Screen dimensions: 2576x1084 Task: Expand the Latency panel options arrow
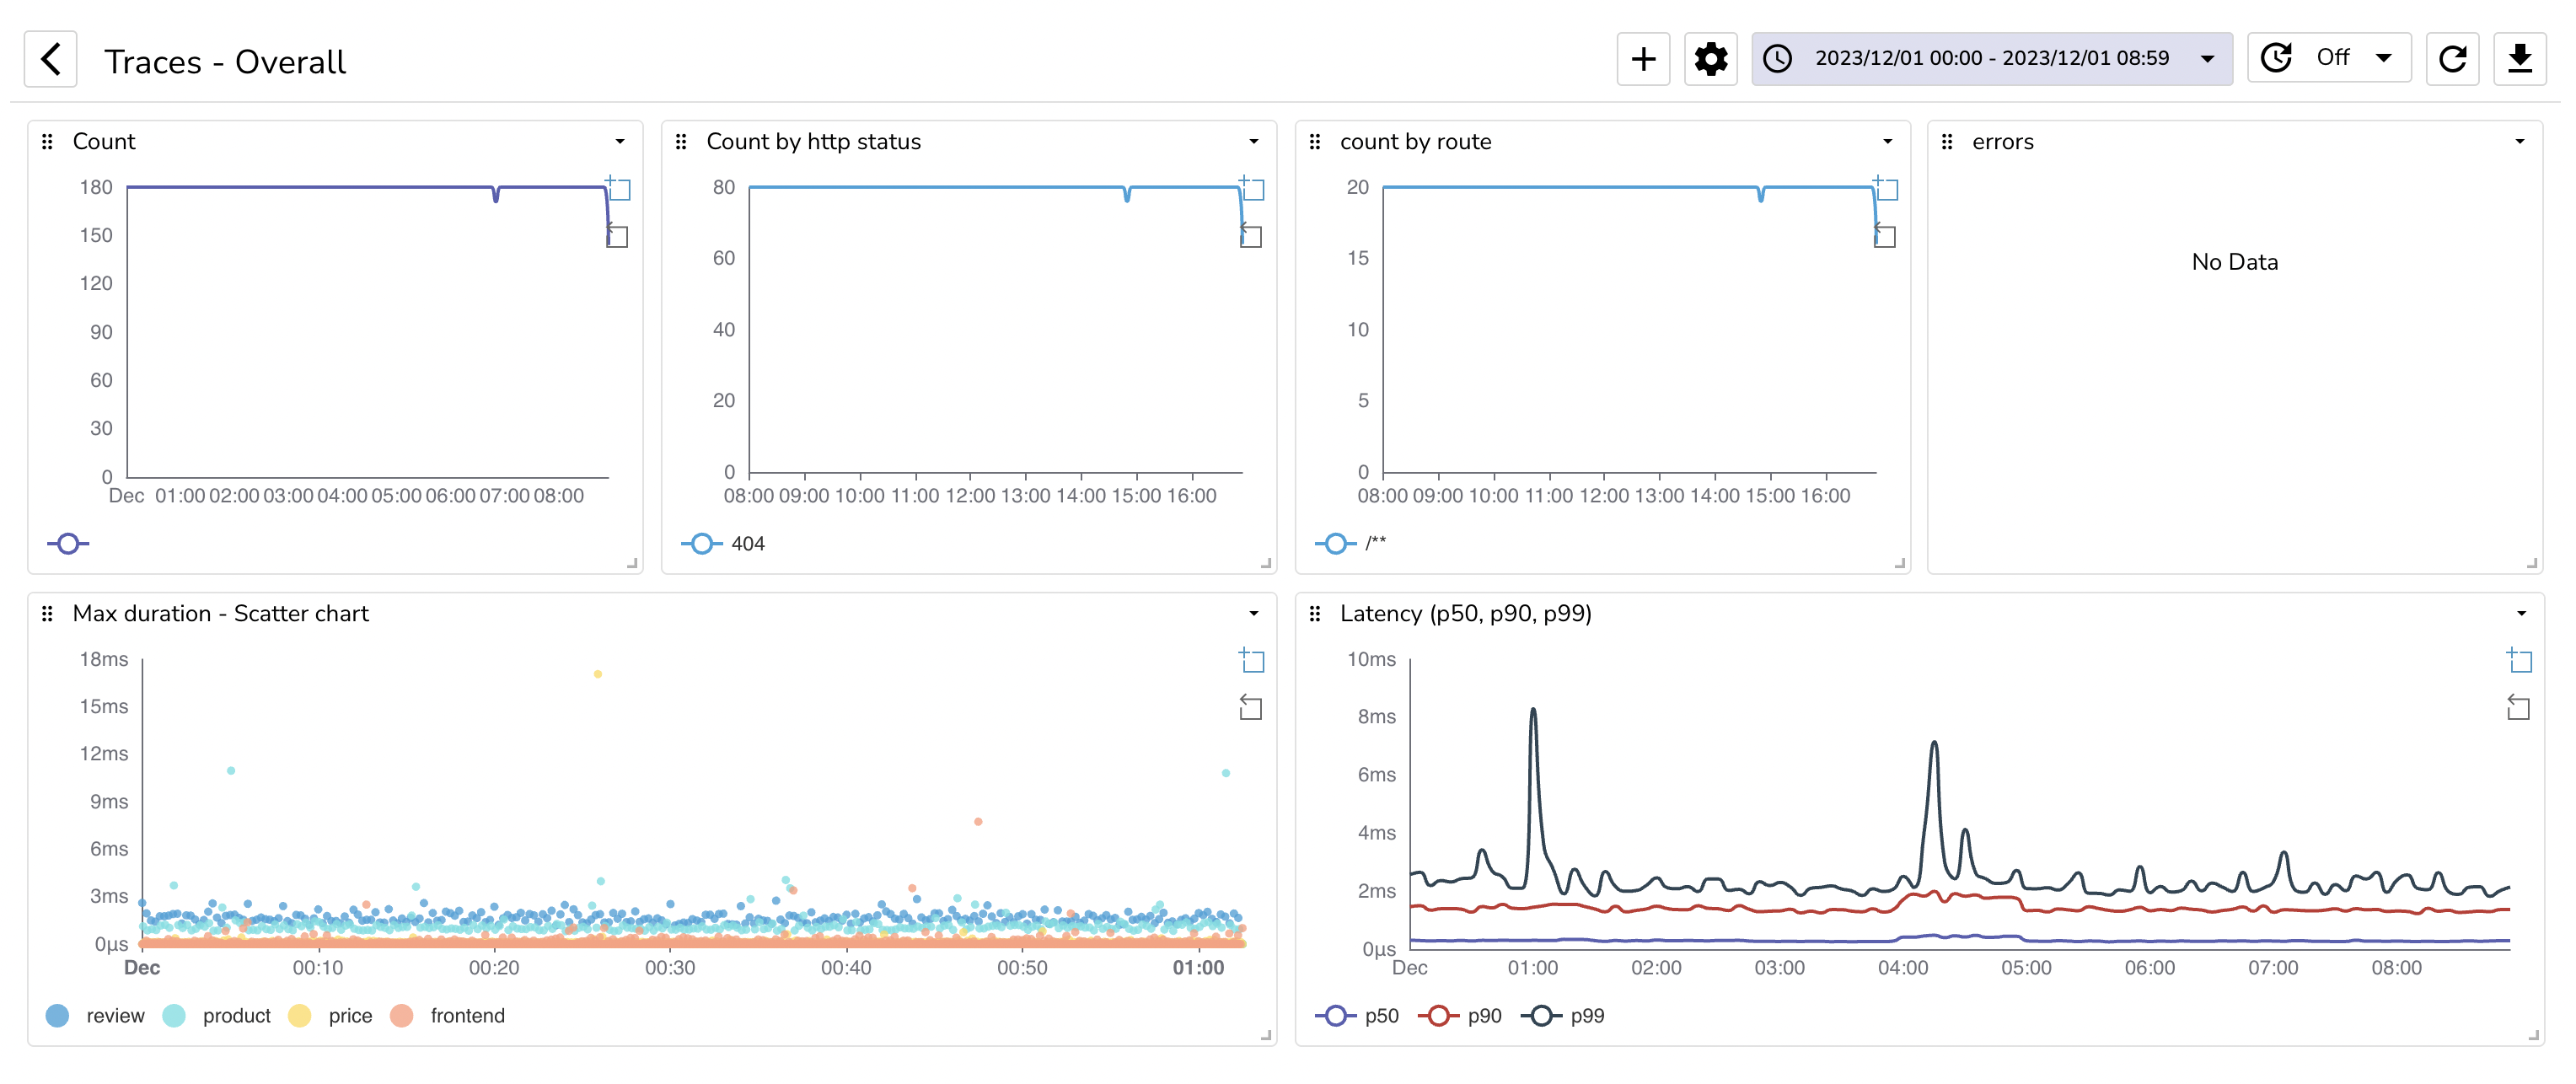(2521, 613)
